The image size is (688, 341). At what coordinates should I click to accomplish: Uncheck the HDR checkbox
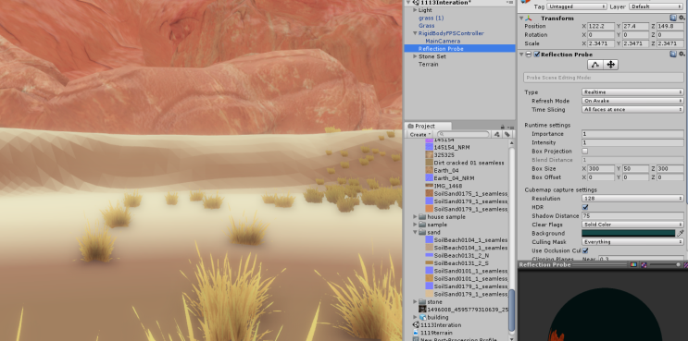[585, 207]
